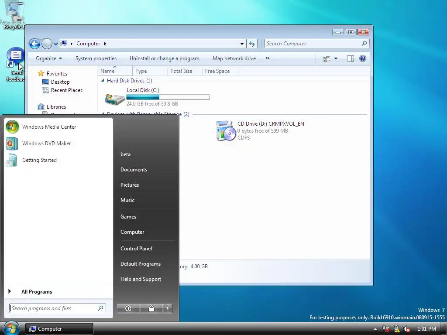Open Games from Start menu
Image resolution: width=447 pixels, height=335 pixels.
tap(128, 216)
